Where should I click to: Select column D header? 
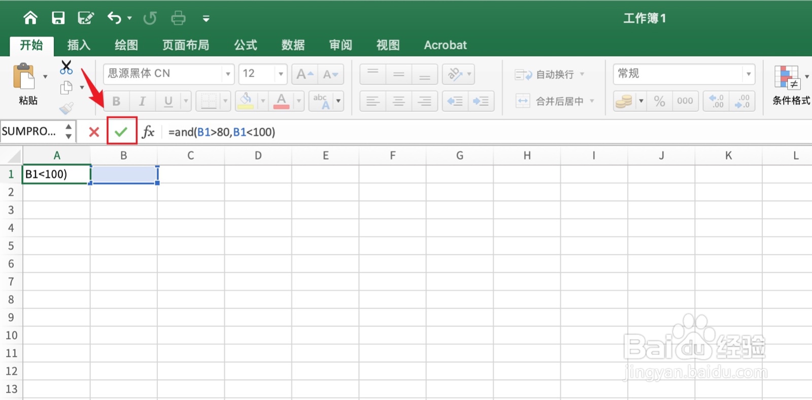point(258,156)
